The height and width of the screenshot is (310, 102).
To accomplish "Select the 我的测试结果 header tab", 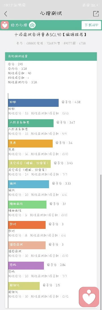I will tap(51, 56).
